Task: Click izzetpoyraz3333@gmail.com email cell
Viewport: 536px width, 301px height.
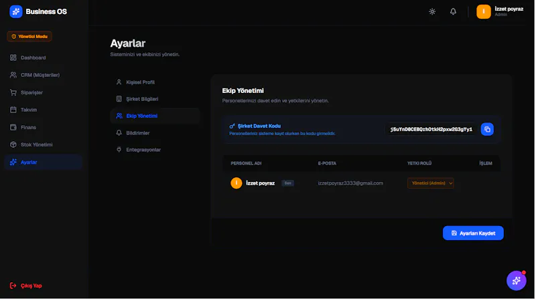Action: pyautogui.click(x=351, y=183)
